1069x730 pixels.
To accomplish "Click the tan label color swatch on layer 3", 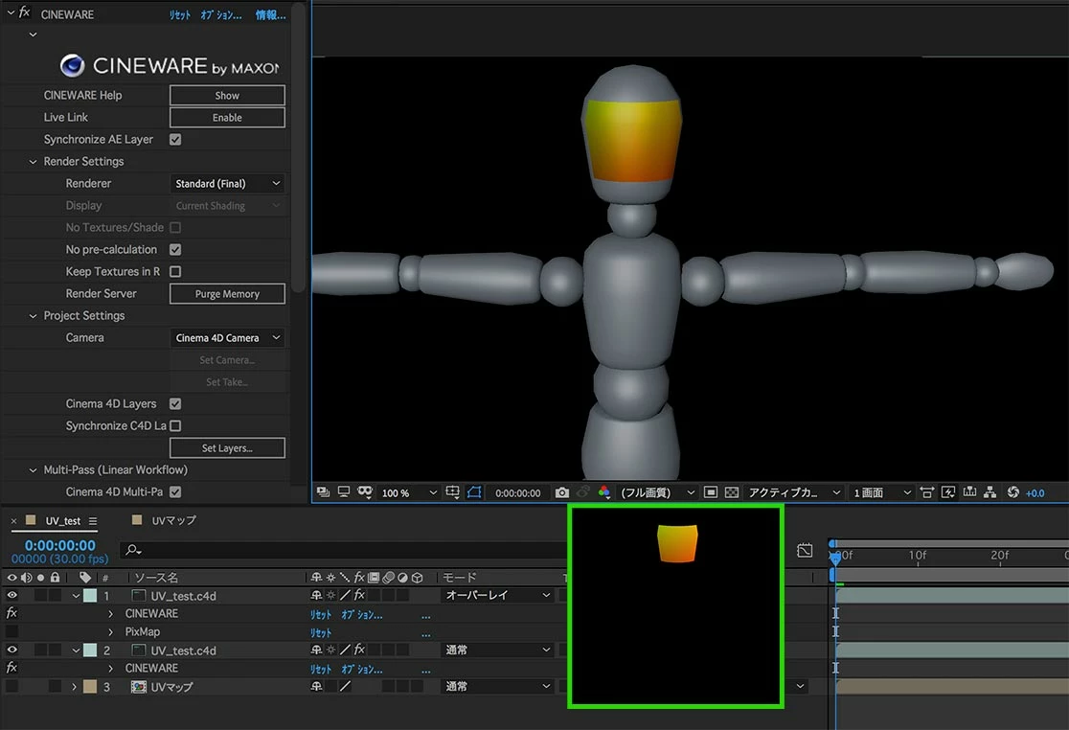I will click(x=90, y=686).
